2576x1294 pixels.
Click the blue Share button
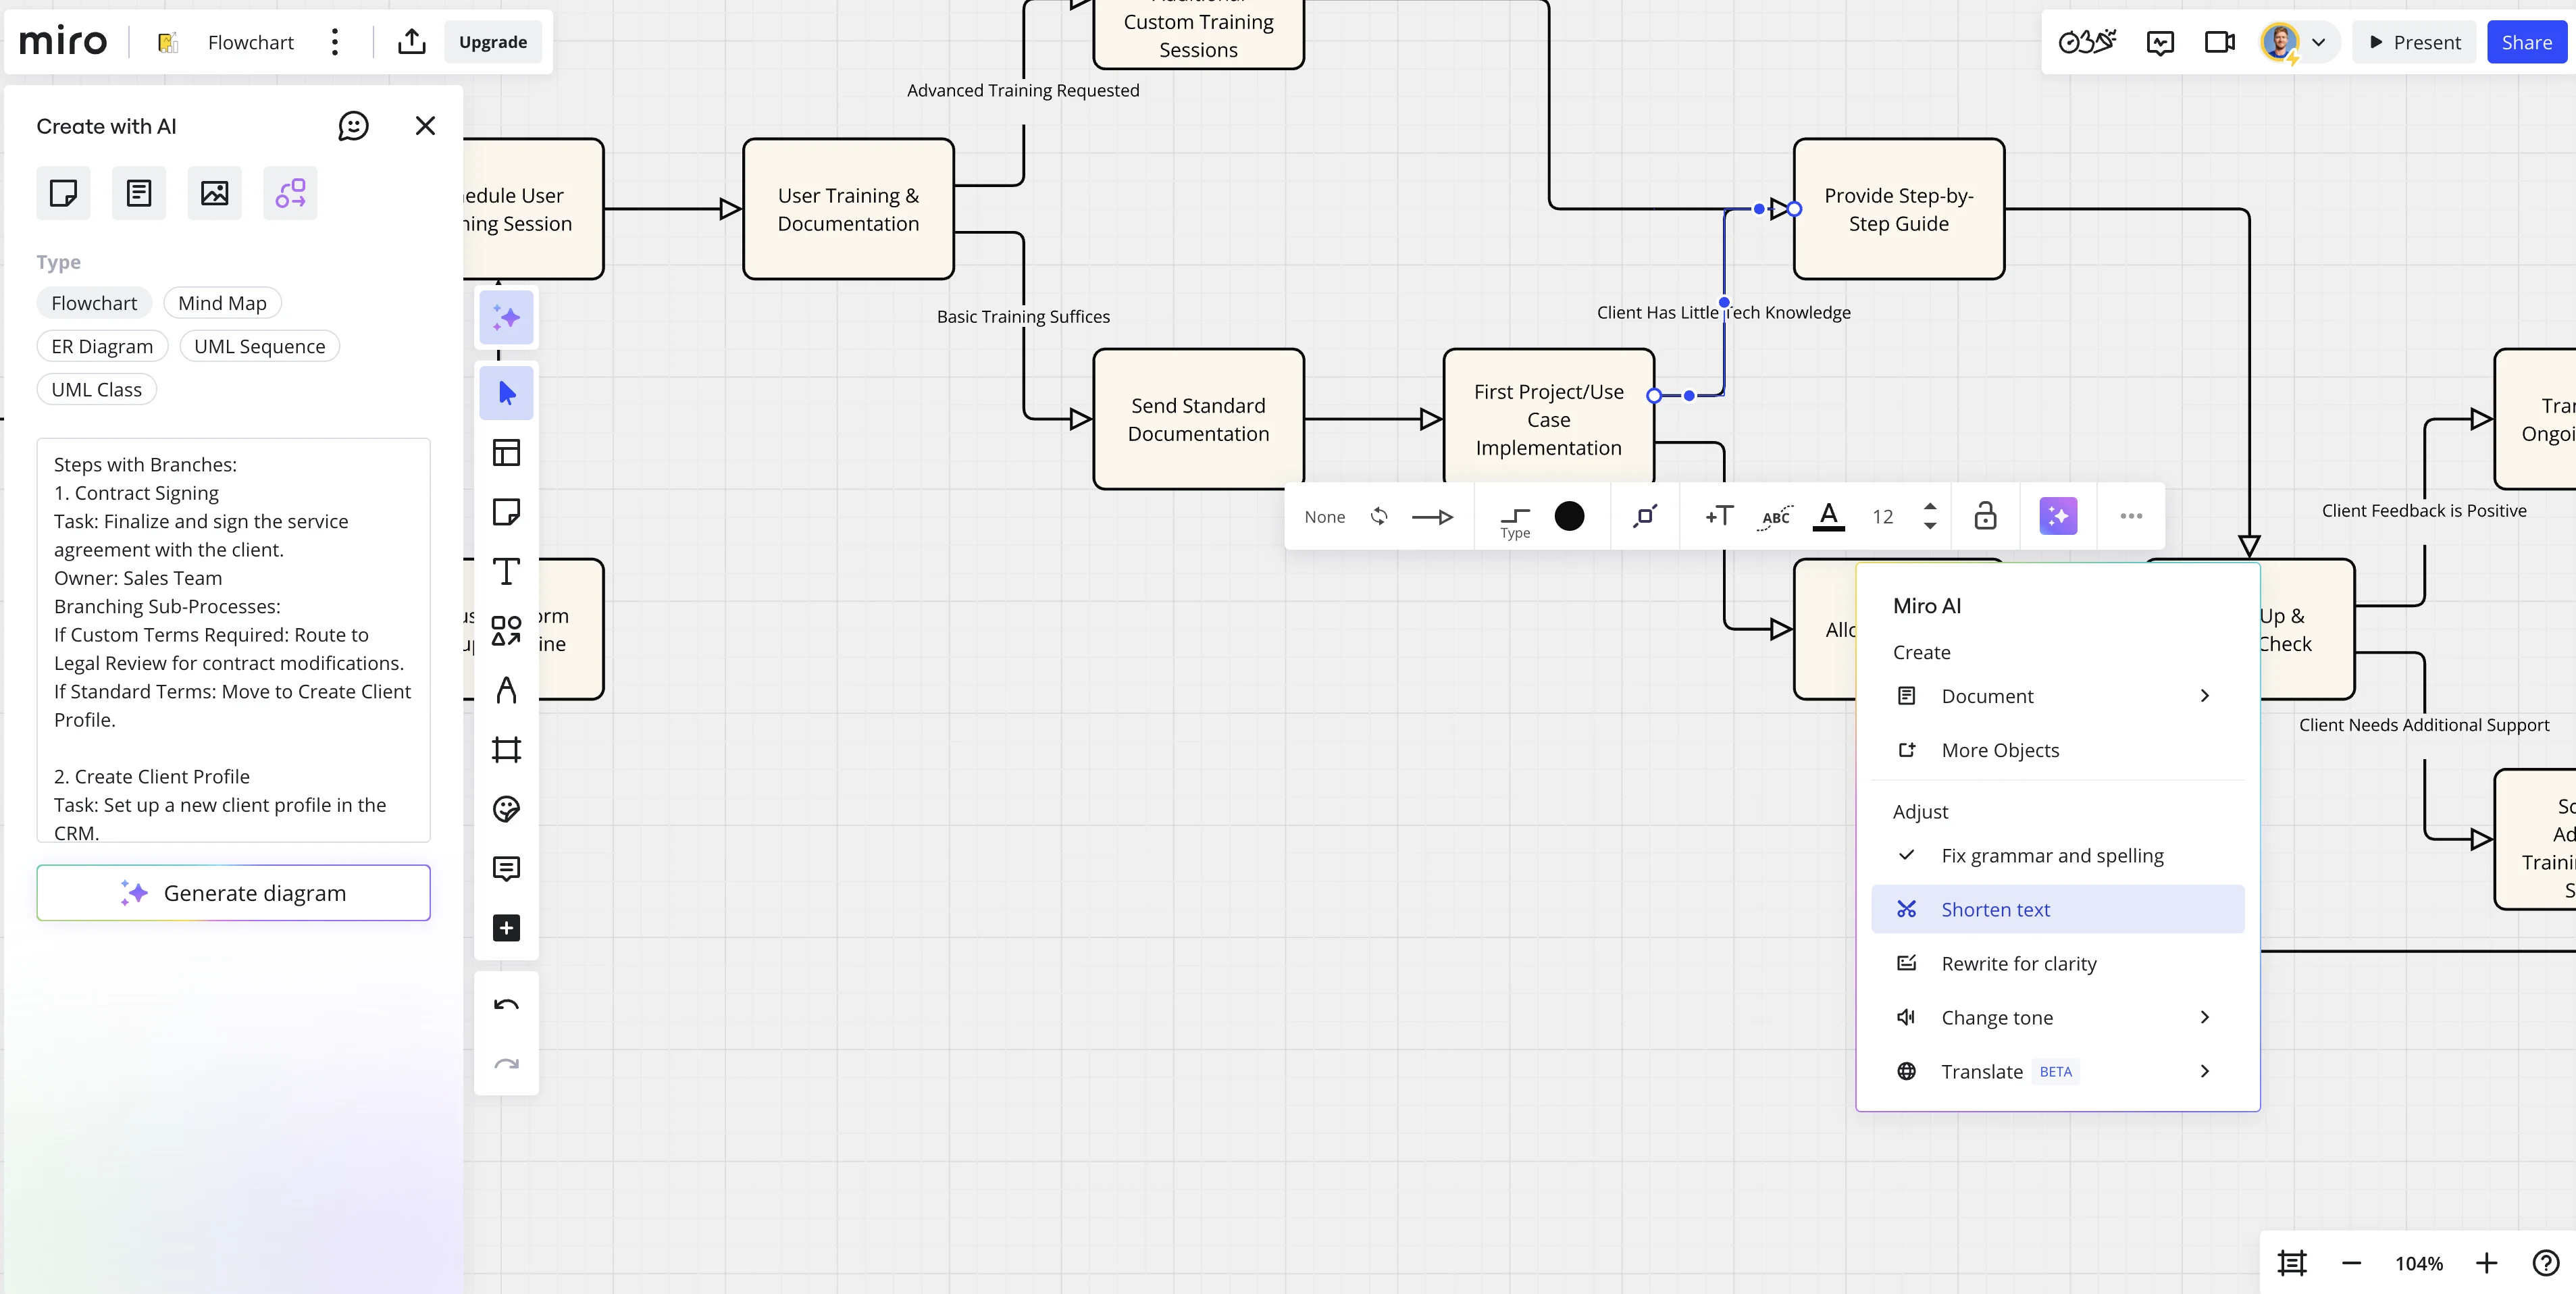pyautogui.click(x=2526, y=42)
